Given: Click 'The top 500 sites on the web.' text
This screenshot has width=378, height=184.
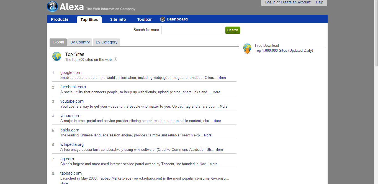Looking at the screenshot, I should [x=89, y=59].
